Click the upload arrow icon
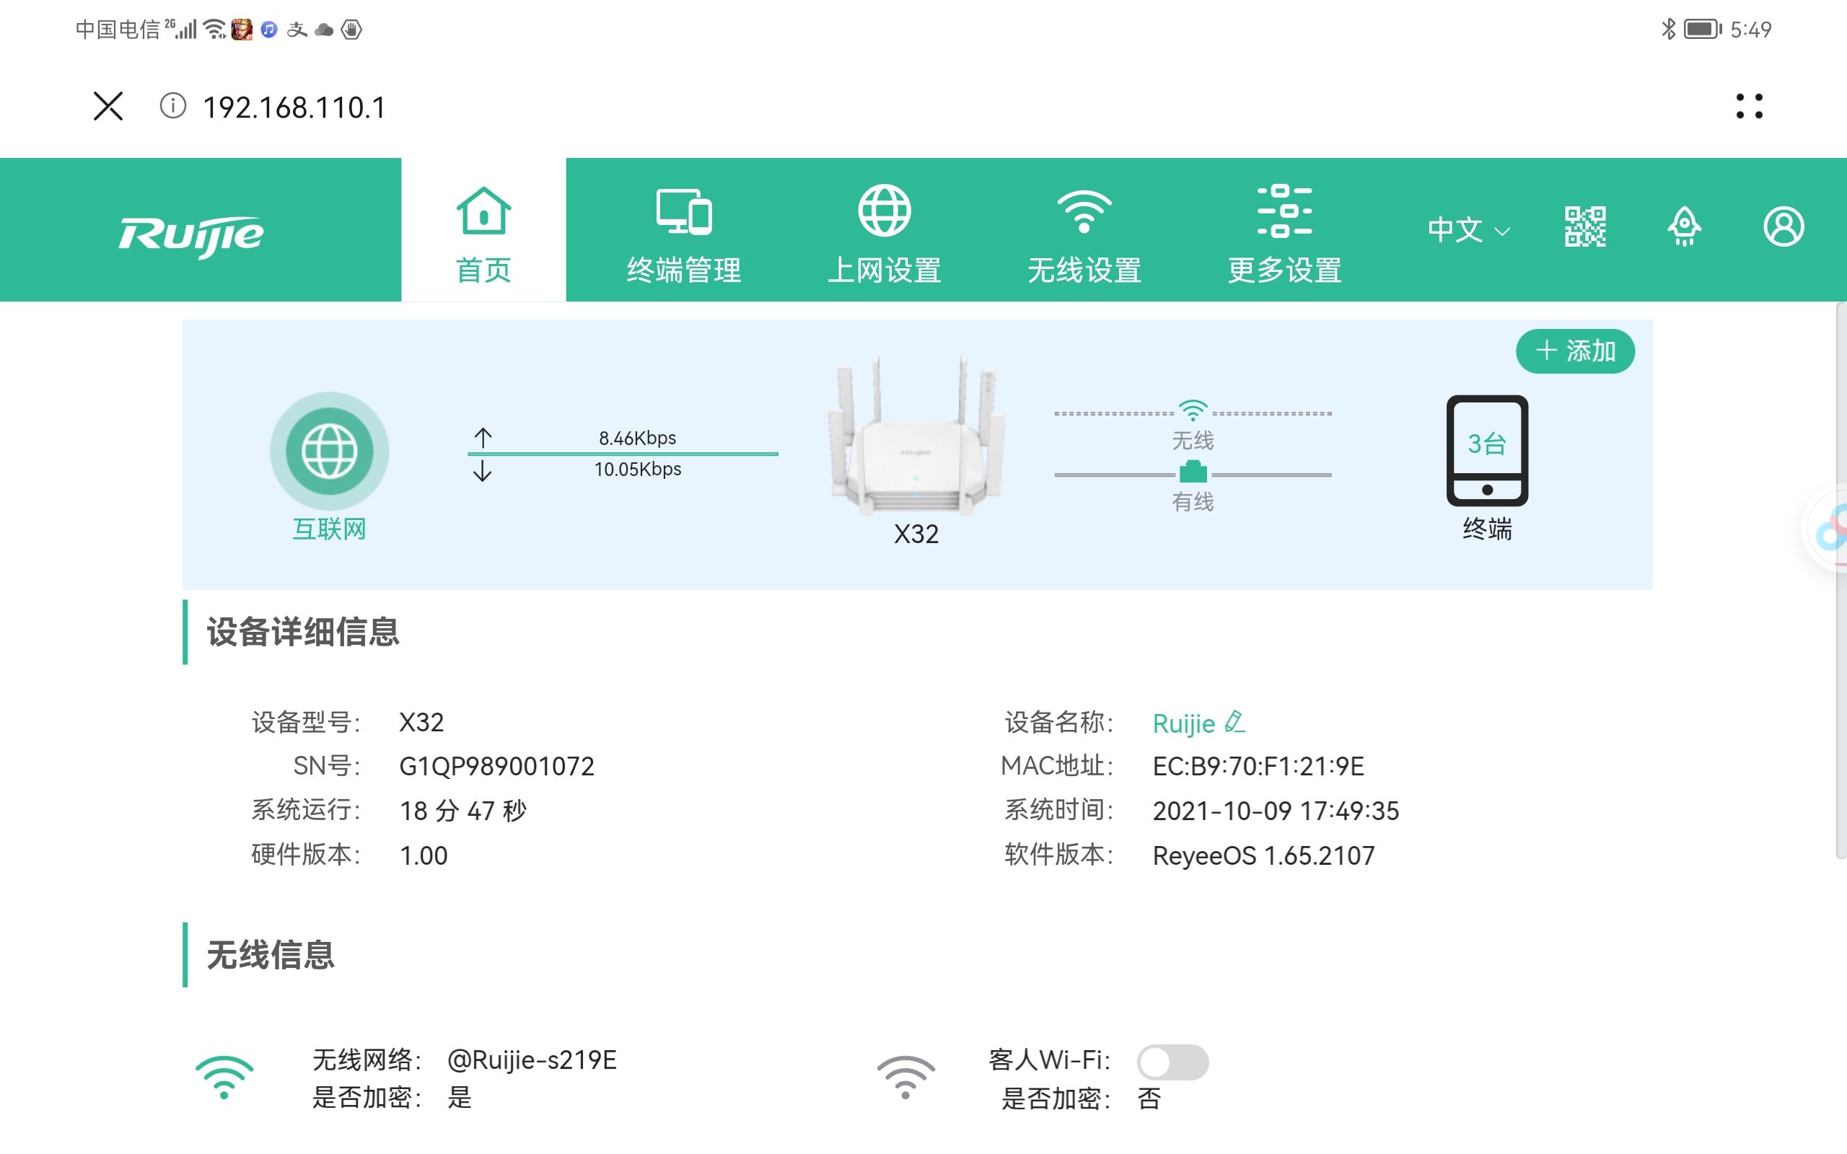Screen dimensions: 1847x1154 click(483, 438)
